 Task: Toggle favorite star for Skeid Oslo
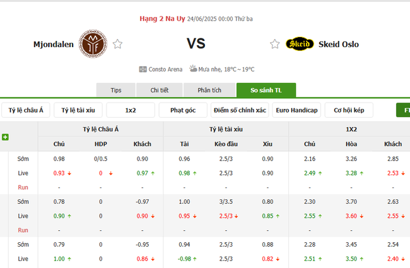click(274, 44)
